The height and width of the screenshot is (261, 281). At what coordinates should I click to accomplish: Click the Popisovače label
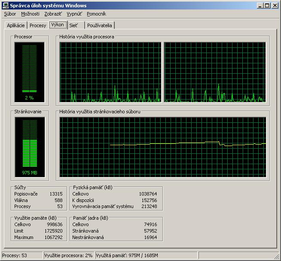click(x=26, y=194)
